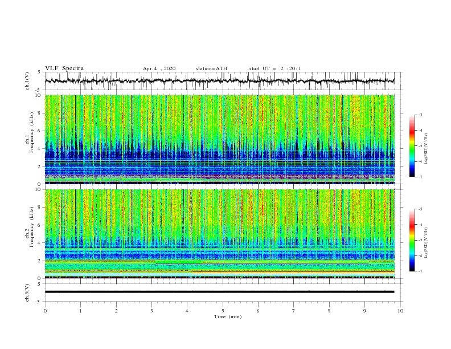
Task: Click the 'Time (min)' x-axis label
Action: [x=228, y=316]
